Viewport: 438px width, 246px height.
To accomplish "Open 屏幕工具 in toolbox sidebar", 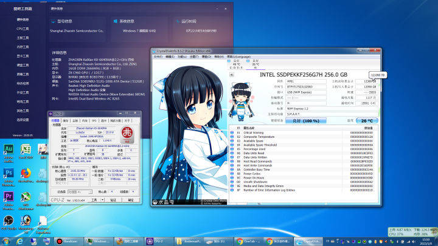I will coord(23,74).
